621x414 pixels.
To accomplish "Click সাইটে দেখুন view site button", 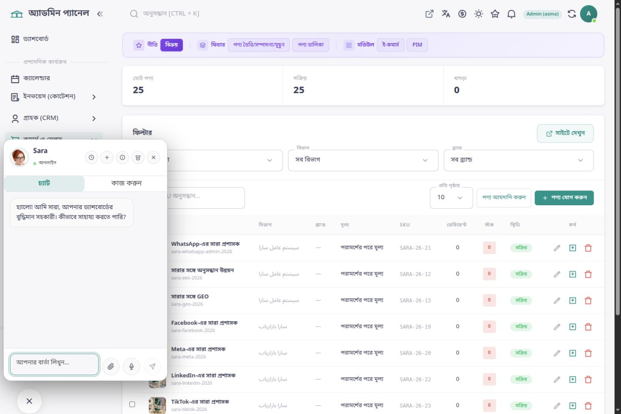I will [565, 133].
